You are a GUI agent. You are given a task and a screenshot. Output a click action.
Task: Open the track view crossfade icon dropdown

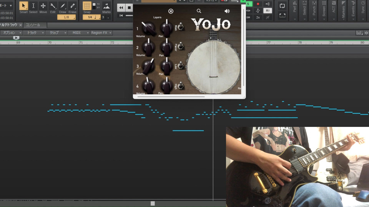pos(359,33)
